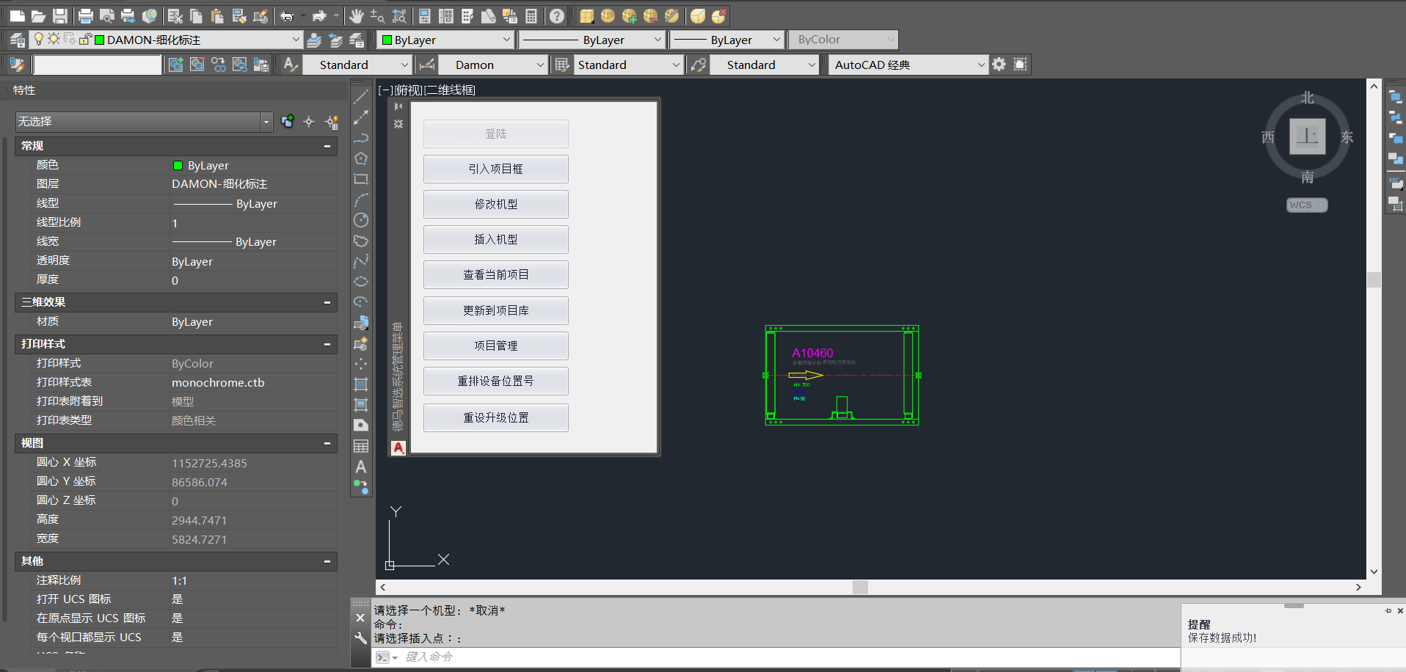Open the Damon dimension style dropdown

click(539, 64)
